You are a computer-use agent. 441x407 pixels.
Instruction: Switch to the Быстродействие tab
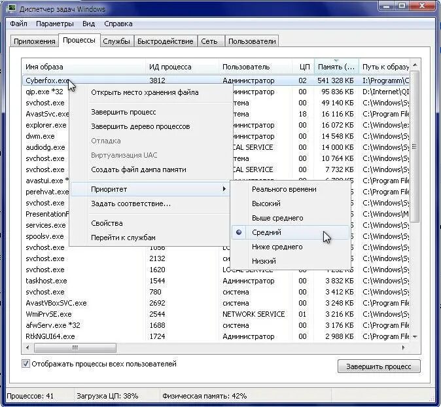pyautogui.click(x=166, y=41)
